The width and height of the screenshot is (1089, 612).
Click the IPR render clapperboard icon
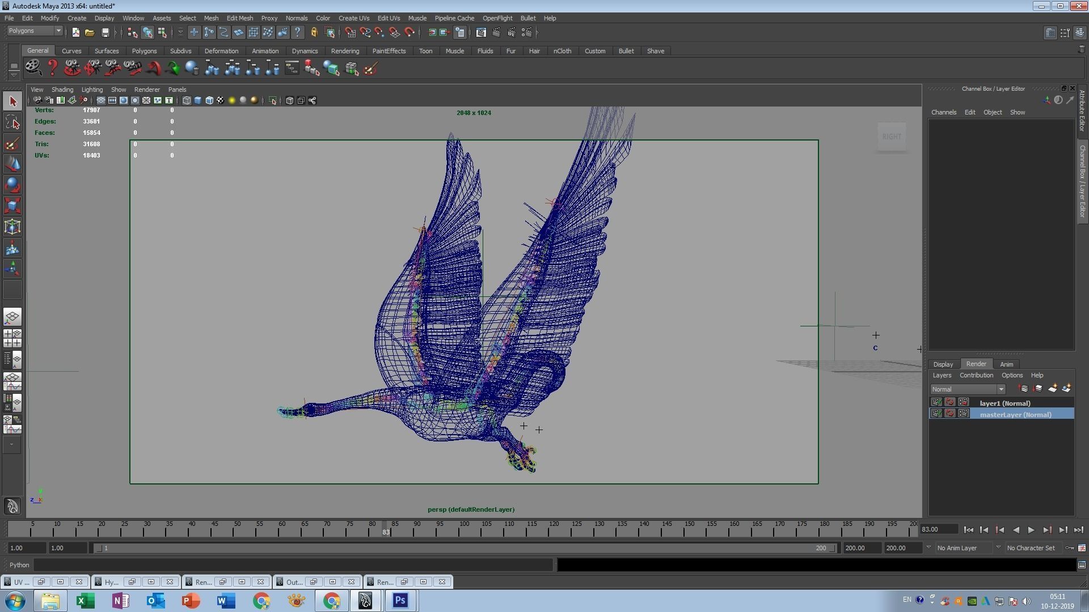tap(512, 32)
